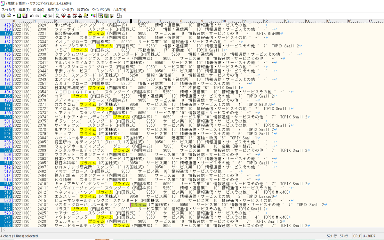The height and width of the screenshot is (240, 384).
Task: Click the stock code 2413 in the エムスリー row
Action: click(42, 196)
